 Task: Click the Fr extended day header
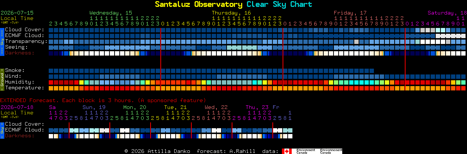click(276, 107)
